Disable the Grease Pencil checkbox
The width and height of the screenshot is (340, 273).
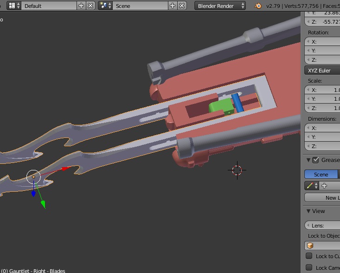pos(315,160)
